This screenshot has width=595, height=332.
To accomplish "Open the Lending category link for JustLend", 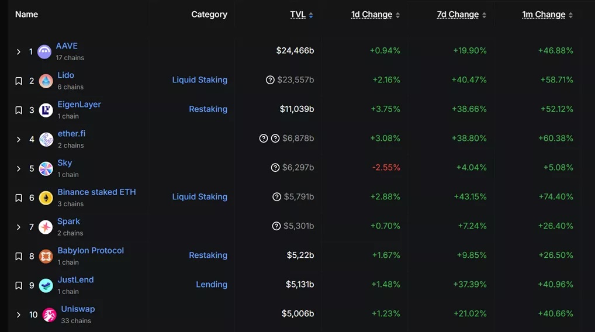I will [x=211, y=285].
